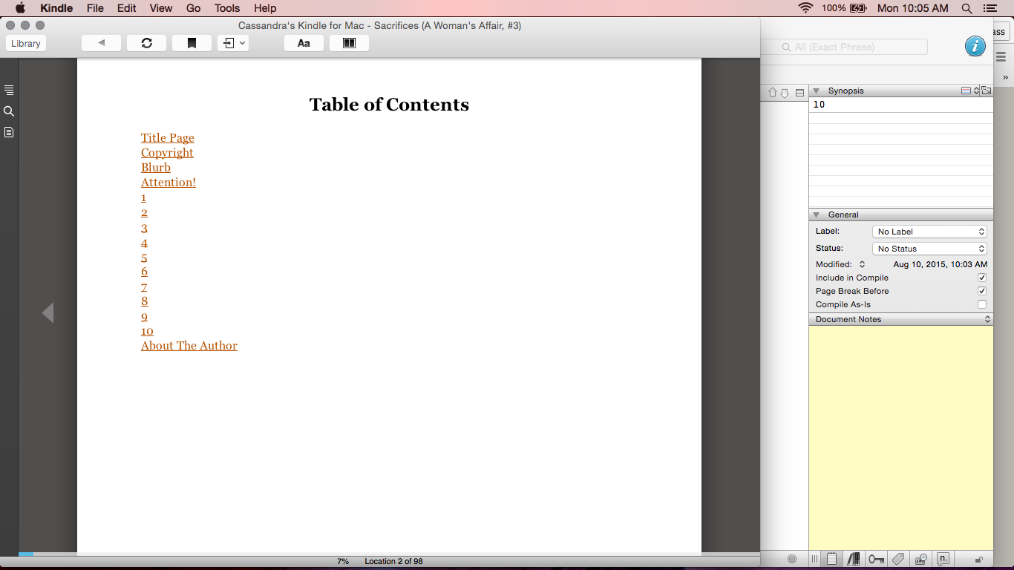Click the double chevron overflow in Scrivener
The image size is (1014, 570).
pyautogui.click(x=1005, y=77)
